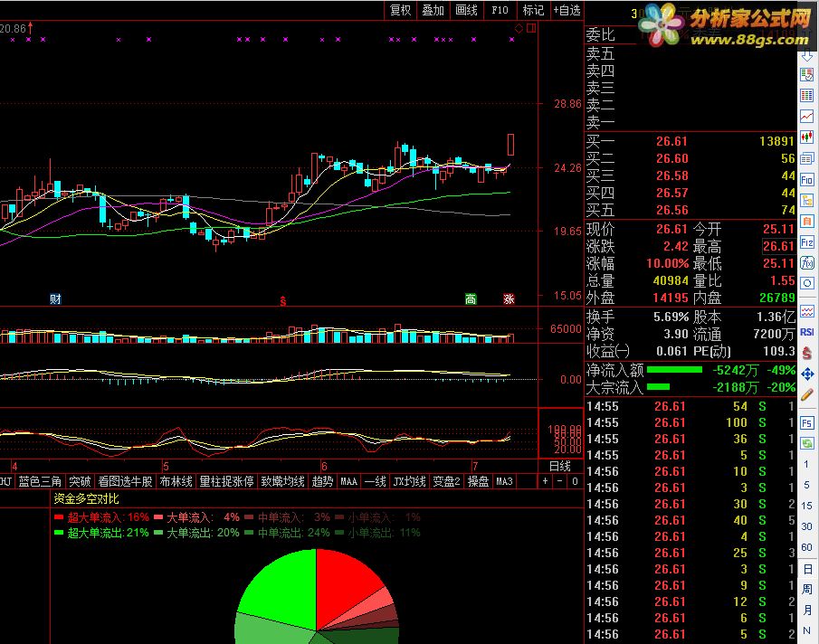
Task: Select the N custom period
Action: [x=806, y=631]
